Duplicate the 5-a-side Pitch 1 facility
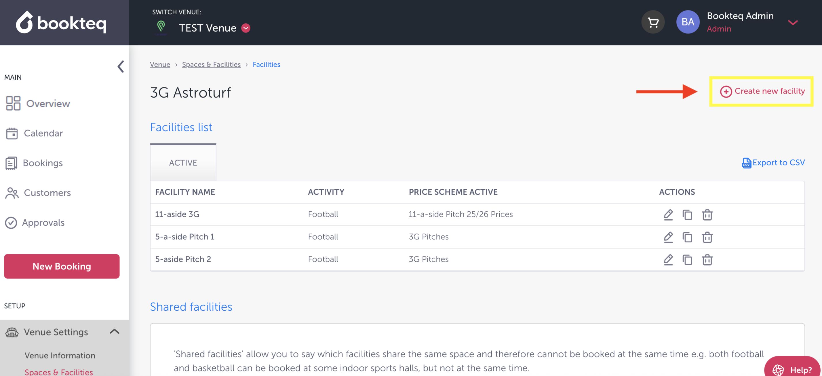 click(687, 237)
